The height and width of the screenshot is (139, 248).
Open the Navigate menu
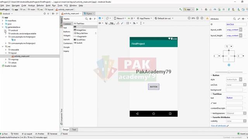tap(15, 5)
